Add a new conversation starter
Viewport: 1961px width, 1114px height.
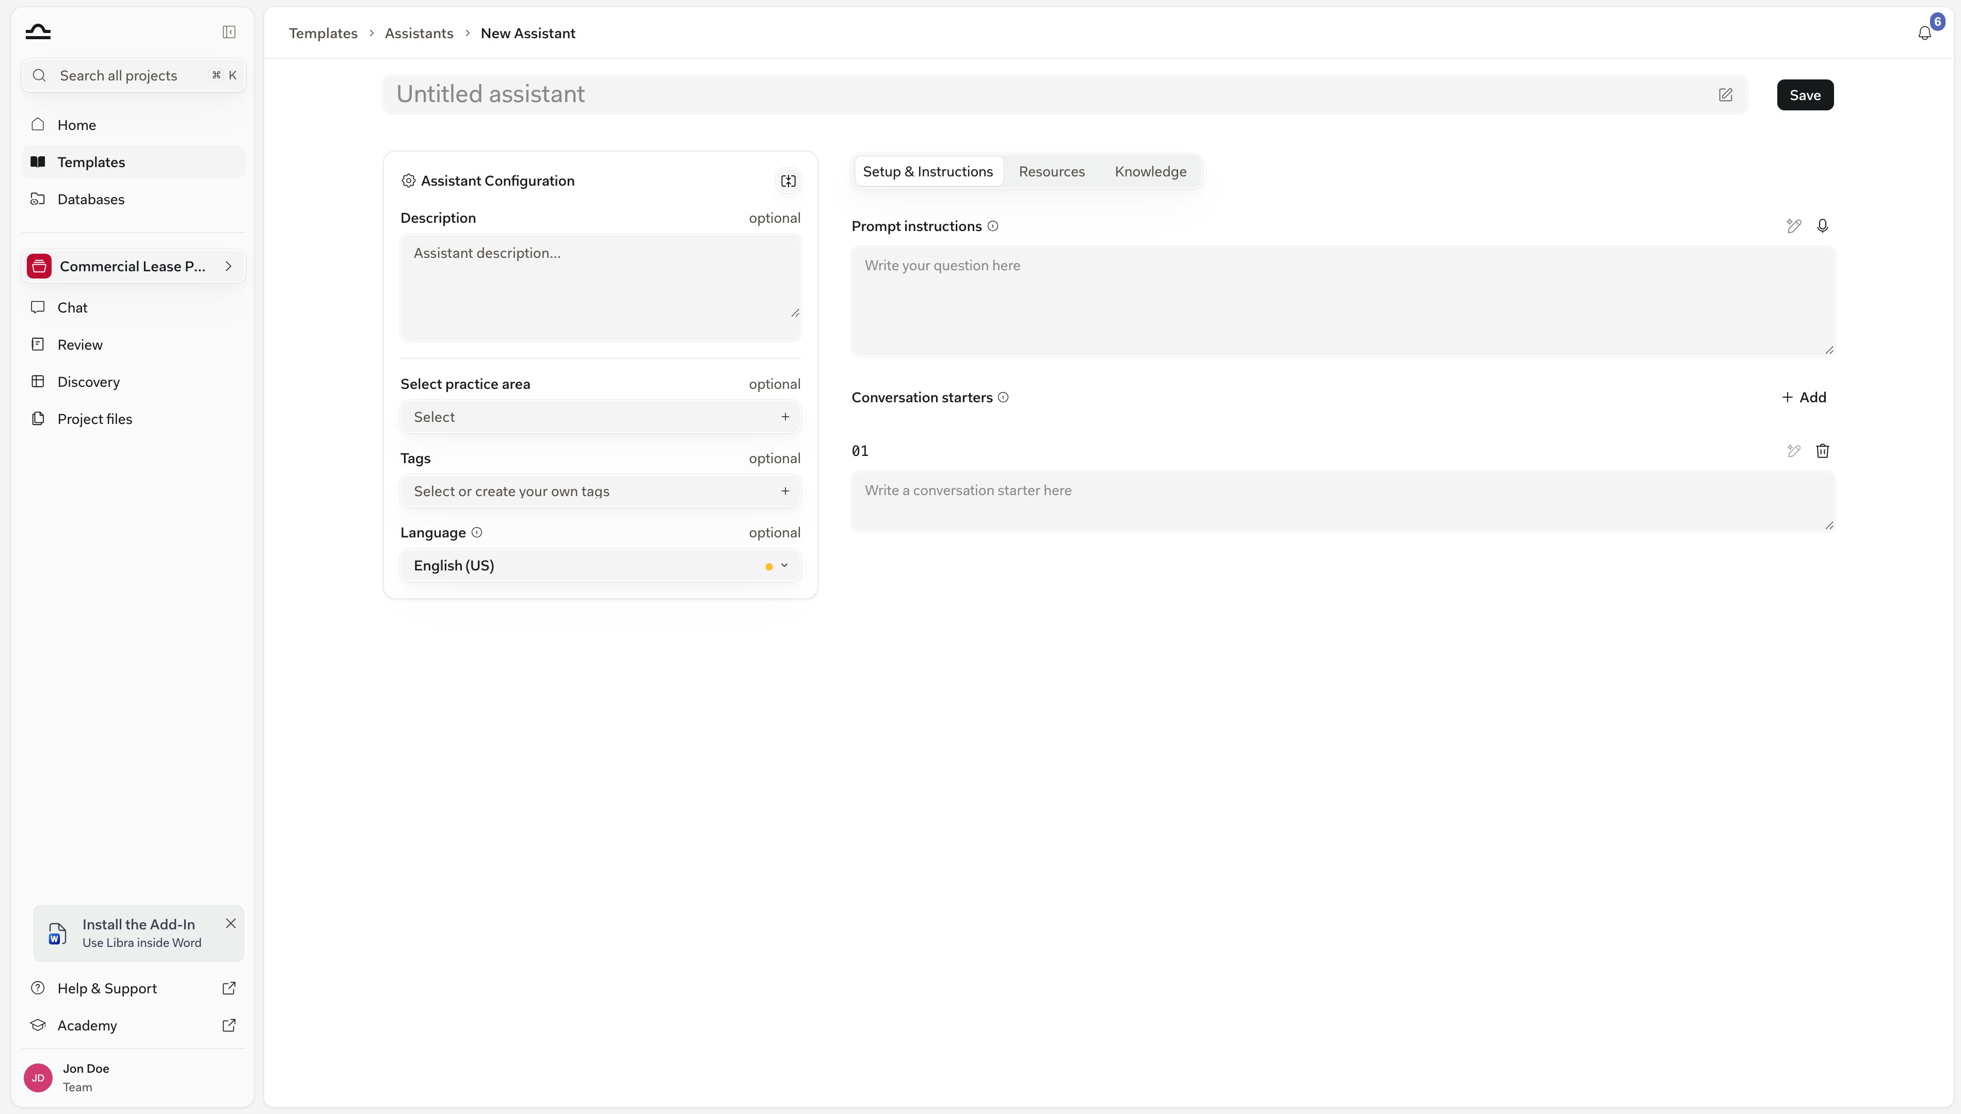tap(1804, 397)
